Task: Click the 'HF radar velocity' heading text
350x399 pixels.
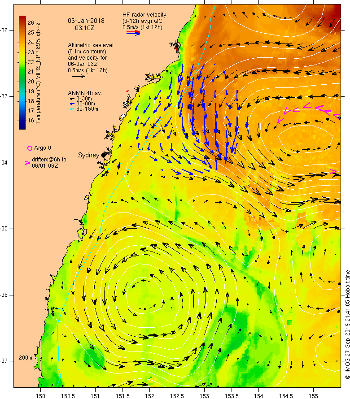Action: pyautogui.click(x=144, y=15)
